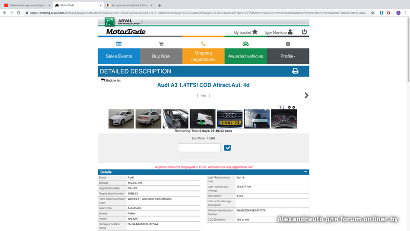410x231 pixels.
Task: Click the Audi A3 1.4TFSI title
Action: [203, 85]
